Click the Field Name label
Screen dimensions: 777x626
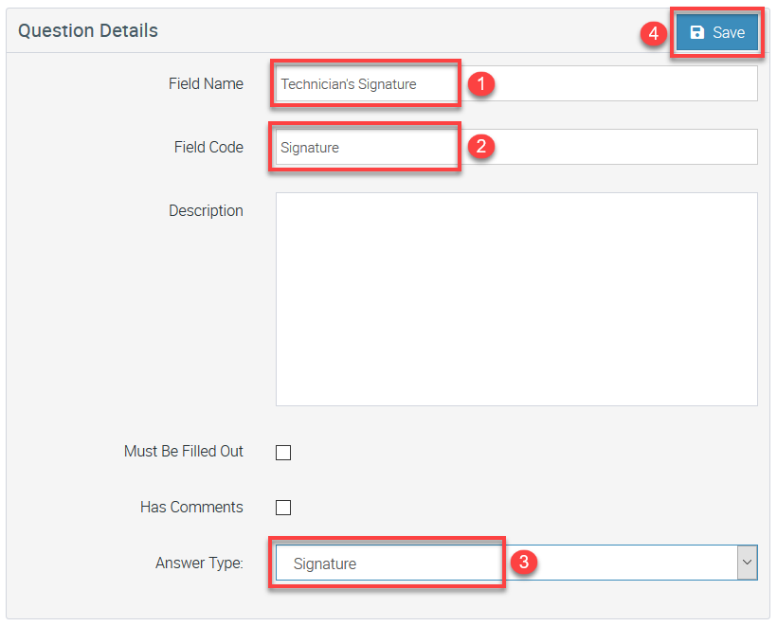coord(206,83)
